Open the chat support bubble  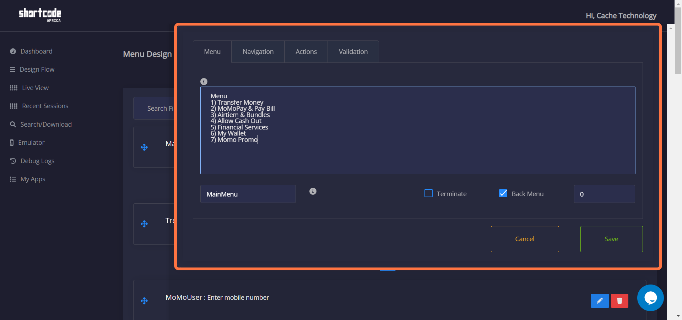tap(650, 298)
